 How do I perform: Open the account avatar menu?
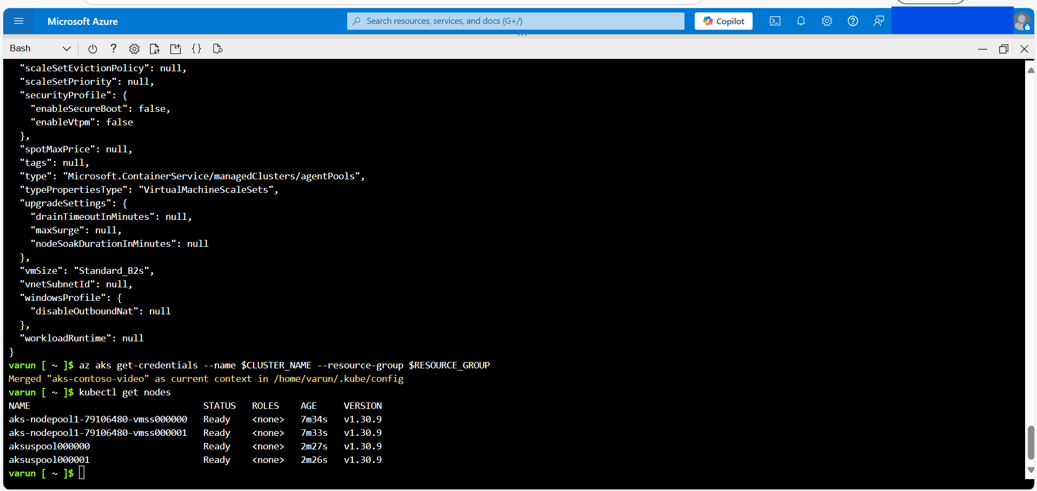pos(1021,22)
